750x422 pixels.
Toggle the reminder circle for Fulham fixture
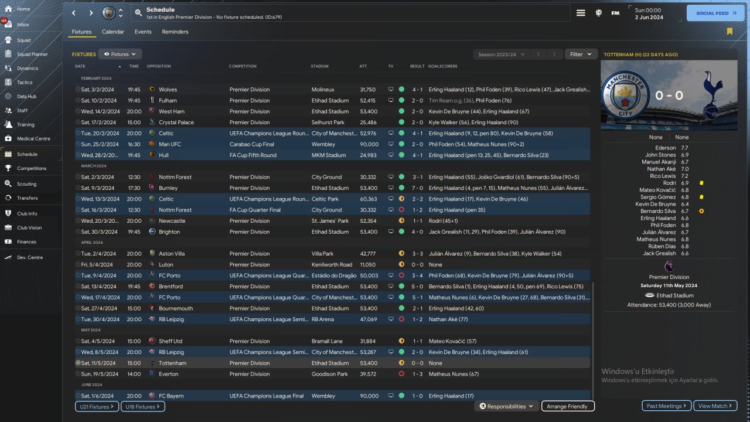click(77, 100)
